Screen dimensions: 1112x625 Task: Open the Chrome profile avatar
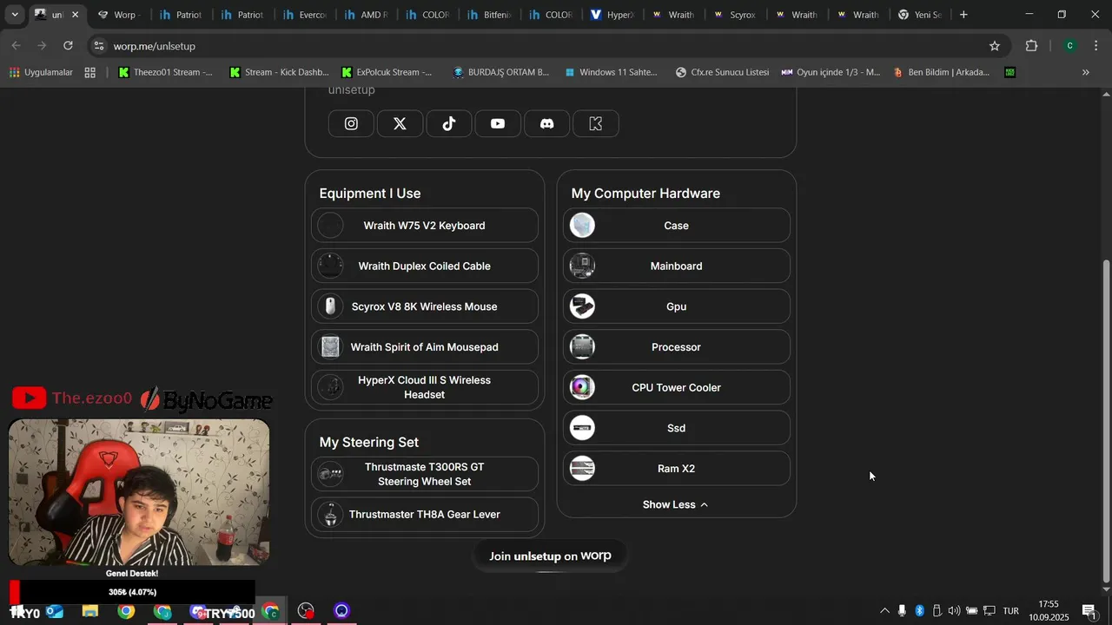[x=1070, y=46]
